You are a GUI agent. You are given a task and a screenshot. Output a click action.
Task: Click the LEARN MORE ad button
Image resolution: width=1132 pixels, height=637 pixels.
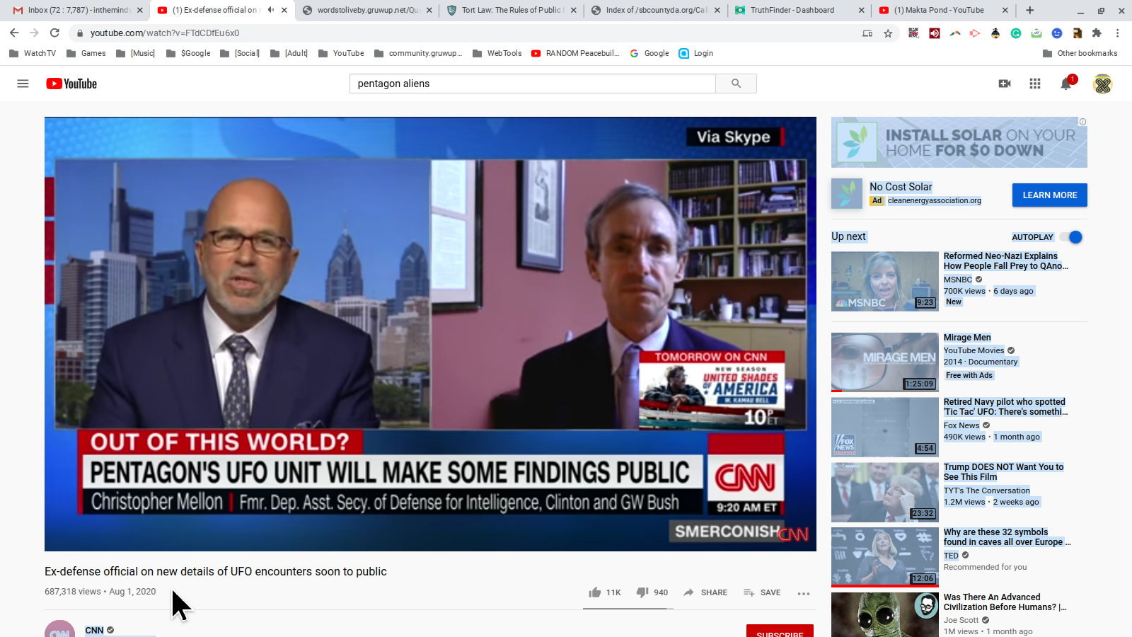point(1049,195)
